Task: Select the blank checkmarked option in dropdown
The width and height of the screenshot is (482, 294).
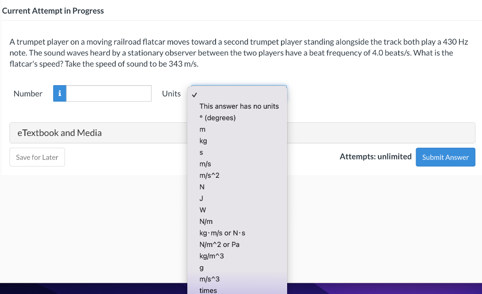Action: tap(237, 95)
